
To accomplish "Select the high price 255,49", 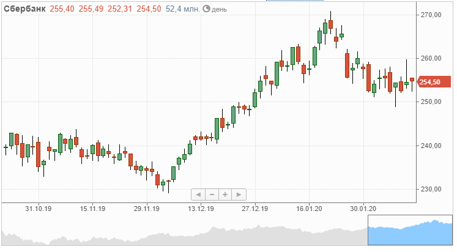I will point(91,9).
